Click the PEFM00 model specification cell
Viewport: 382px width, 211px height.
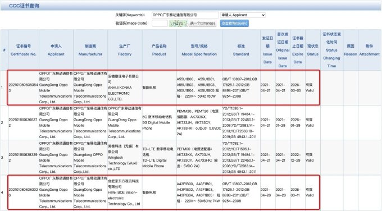point(199,158)
